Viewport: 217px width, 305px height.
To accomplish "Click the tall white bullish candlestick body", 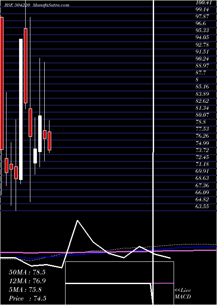I will tap(21, 109).
